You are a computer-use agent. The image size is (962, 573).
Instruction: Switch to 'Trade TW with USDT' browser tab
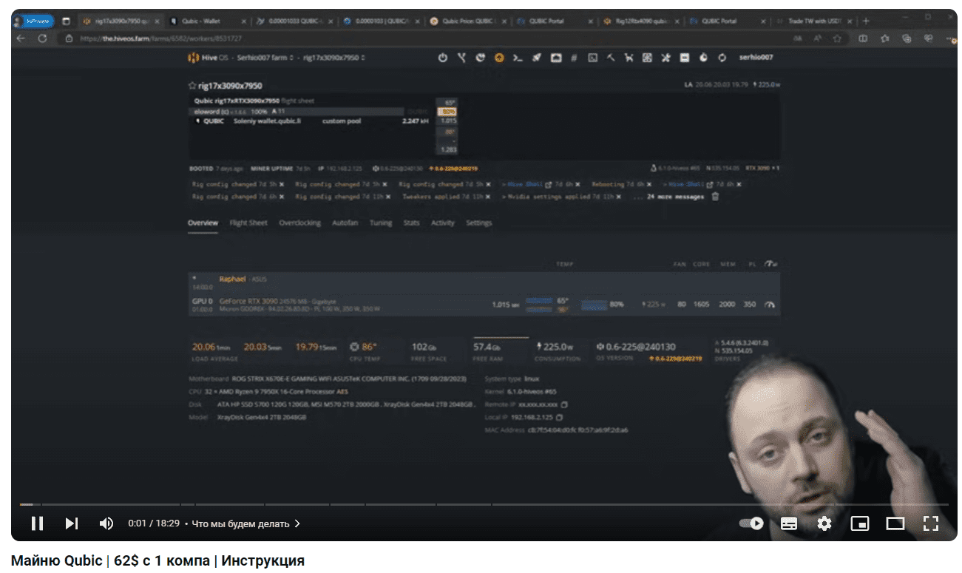(813, 21)
